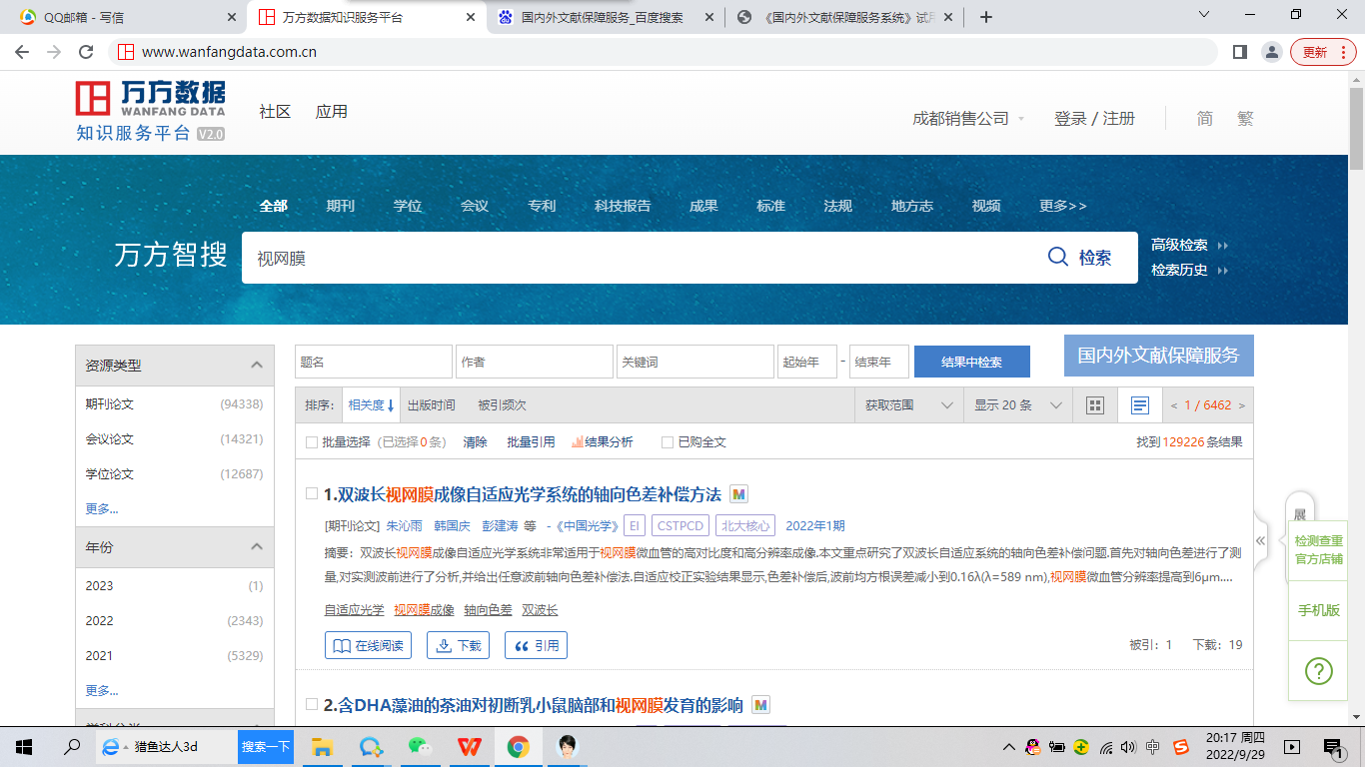The height and width of the screenshot is (767, 1365).
Task: Open the 显示 20 条 per-page dropdown
Action: 1016,405
